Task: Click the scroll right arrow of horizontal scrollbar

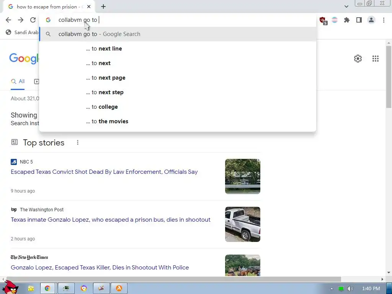Action: tap(382, 279)
